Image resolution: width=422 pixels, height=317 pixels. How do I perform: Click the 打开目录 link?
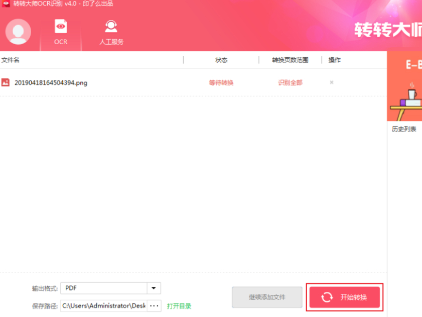[179, 306]
